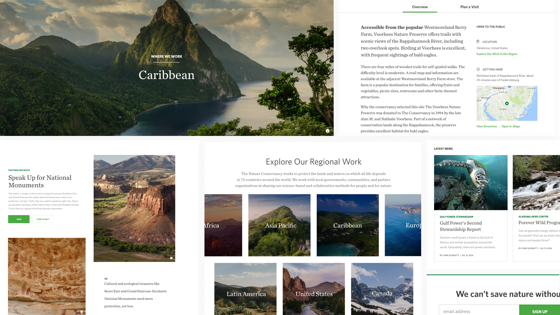Switch to the Plan a Visit tab
560x315 pixels.
click(x=469, y=7)
